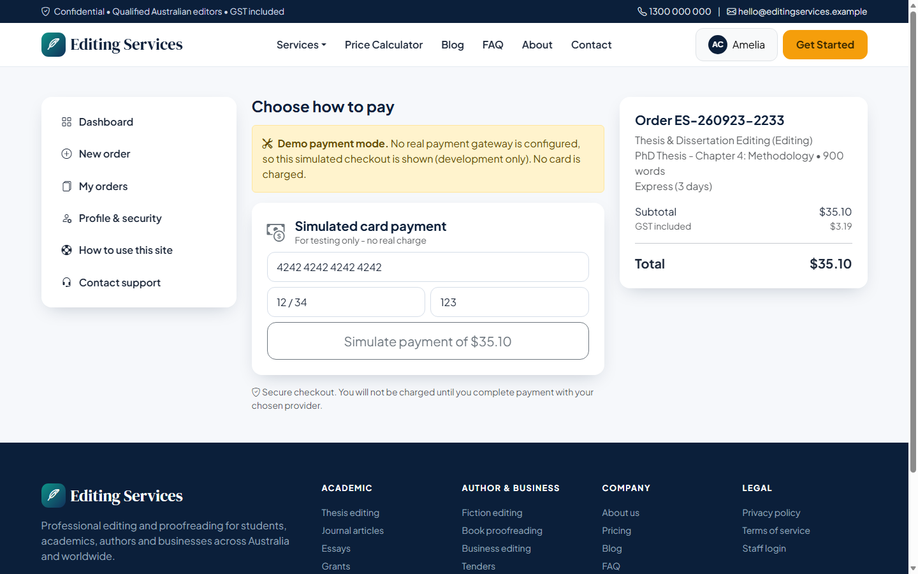Open Journal articles footer link
The width and height of the screenshot is (918, 574).
[x=353, y=531]
